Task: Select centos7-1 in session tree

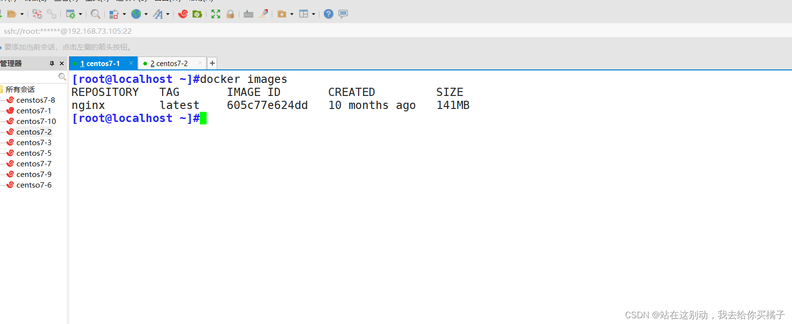Action: (34, 110)
